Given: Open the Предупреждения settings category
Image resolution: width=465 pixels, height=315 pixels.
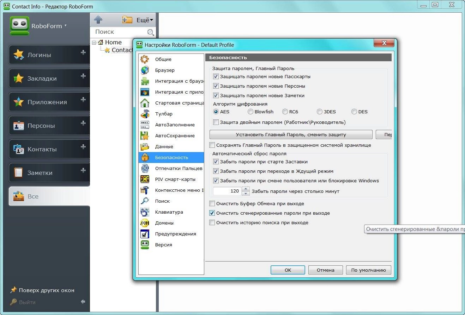Looking at the screenshot, I should point(171,234).
